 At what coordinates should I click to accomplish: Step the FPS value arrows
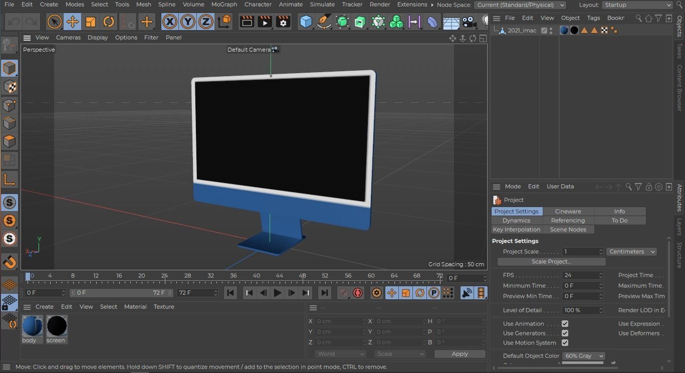(601, 275)
